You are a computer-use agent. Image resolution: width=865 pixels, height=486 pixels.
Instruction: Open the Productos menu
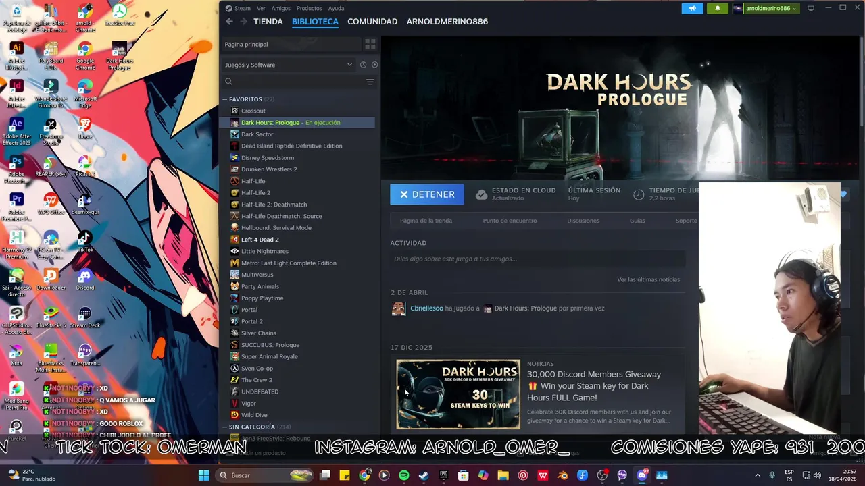click(310, 8)
